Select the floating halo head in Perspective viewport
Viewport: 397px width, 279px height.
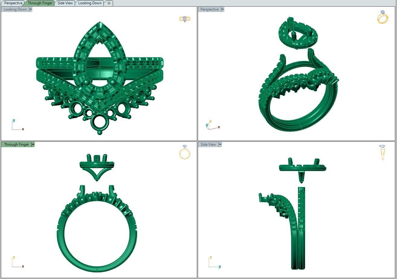[298, 33]
